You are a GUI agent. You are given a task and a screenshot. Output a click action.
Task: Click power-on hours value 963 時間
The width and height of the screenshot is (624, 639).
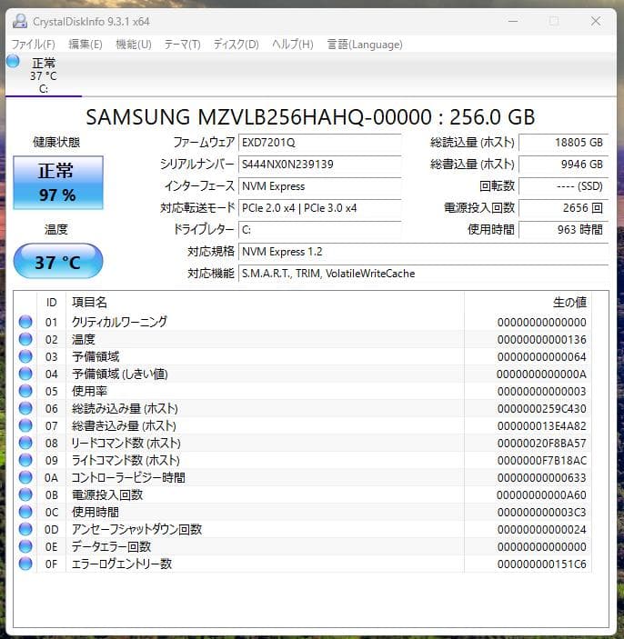564,230
